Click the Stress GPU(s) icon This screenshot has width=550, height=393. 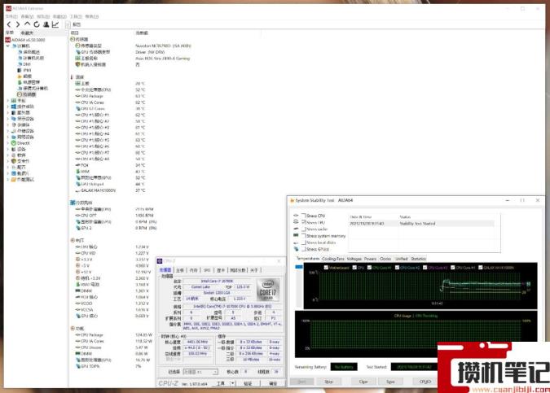[296, 249]
